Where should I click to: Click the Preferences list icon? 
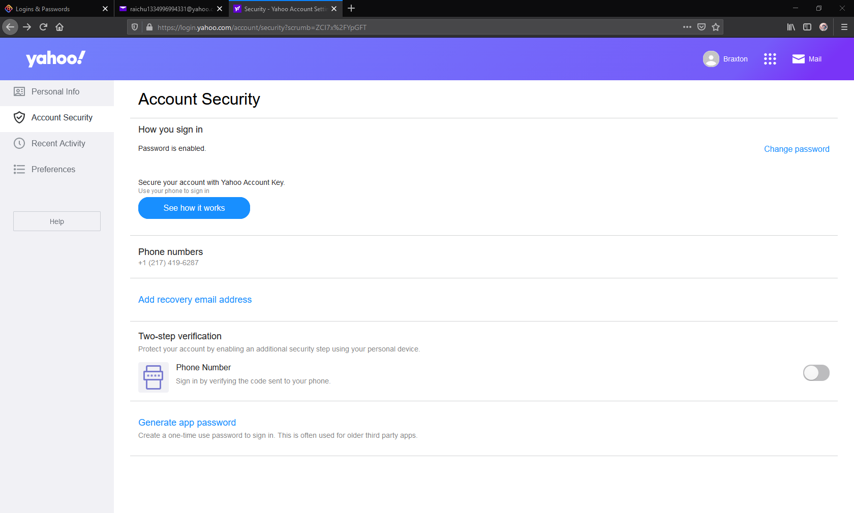pyautogui.click(x=19, y=169)
